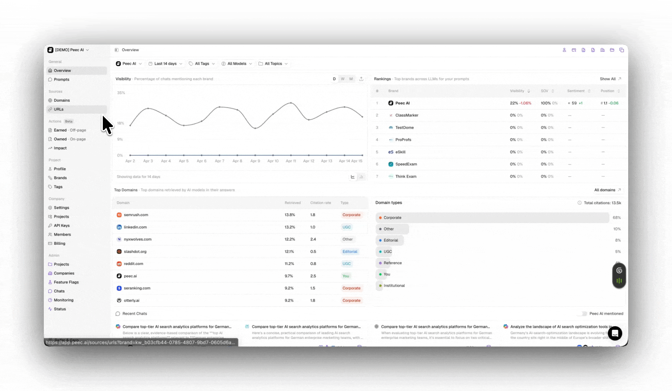This screenshot has width=672, height=391.
Task: Open the Last 14 days date dropdown
Action: (x=165, y=63)
